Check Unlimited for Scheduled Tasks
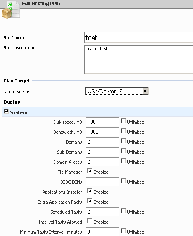 123,211
